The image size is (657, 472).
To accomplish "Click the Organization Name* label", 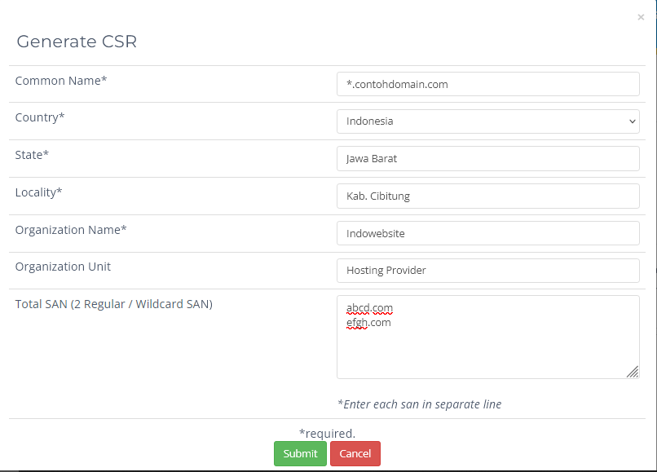I will (71, 230).
